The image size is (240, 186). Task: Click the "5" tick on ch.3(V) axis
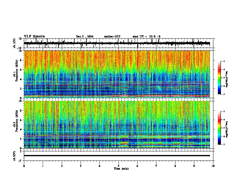coord(21,151)
